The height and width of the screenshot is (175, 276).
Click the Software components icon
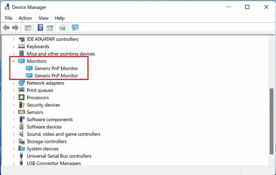(x=22, y=119)
